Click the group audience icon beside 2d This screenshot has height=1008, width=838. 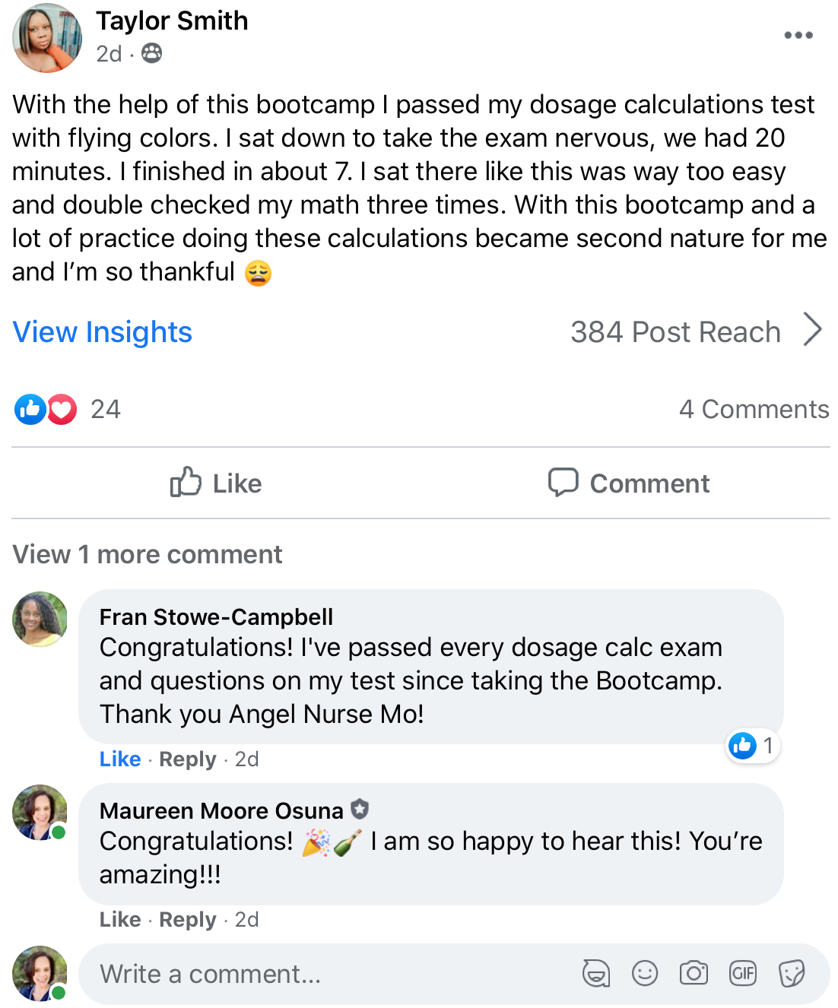tap(152, 53)
